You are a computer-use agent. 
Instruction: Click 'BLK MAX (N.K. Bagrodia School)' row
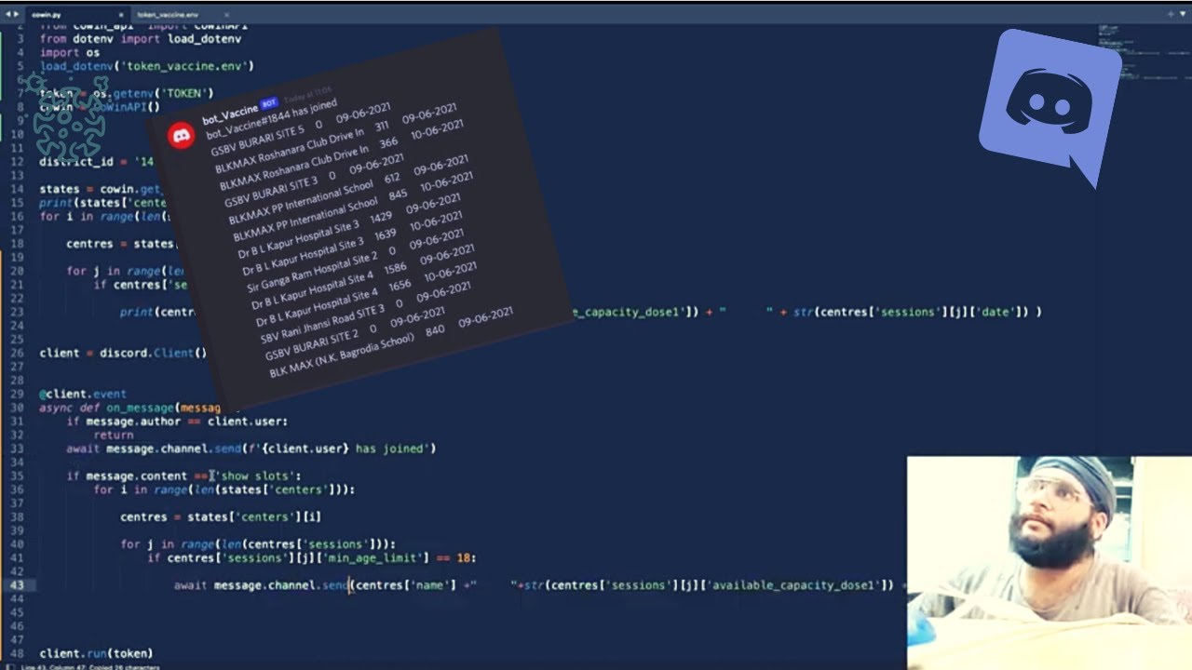pos(393,341)
